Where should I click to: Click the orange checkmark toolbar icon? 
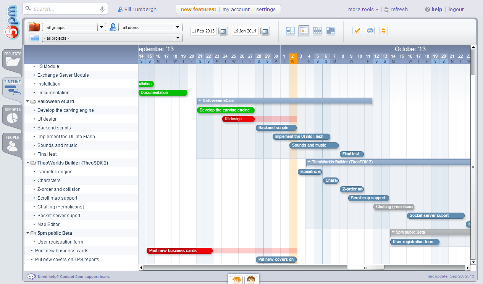point(357,31)
